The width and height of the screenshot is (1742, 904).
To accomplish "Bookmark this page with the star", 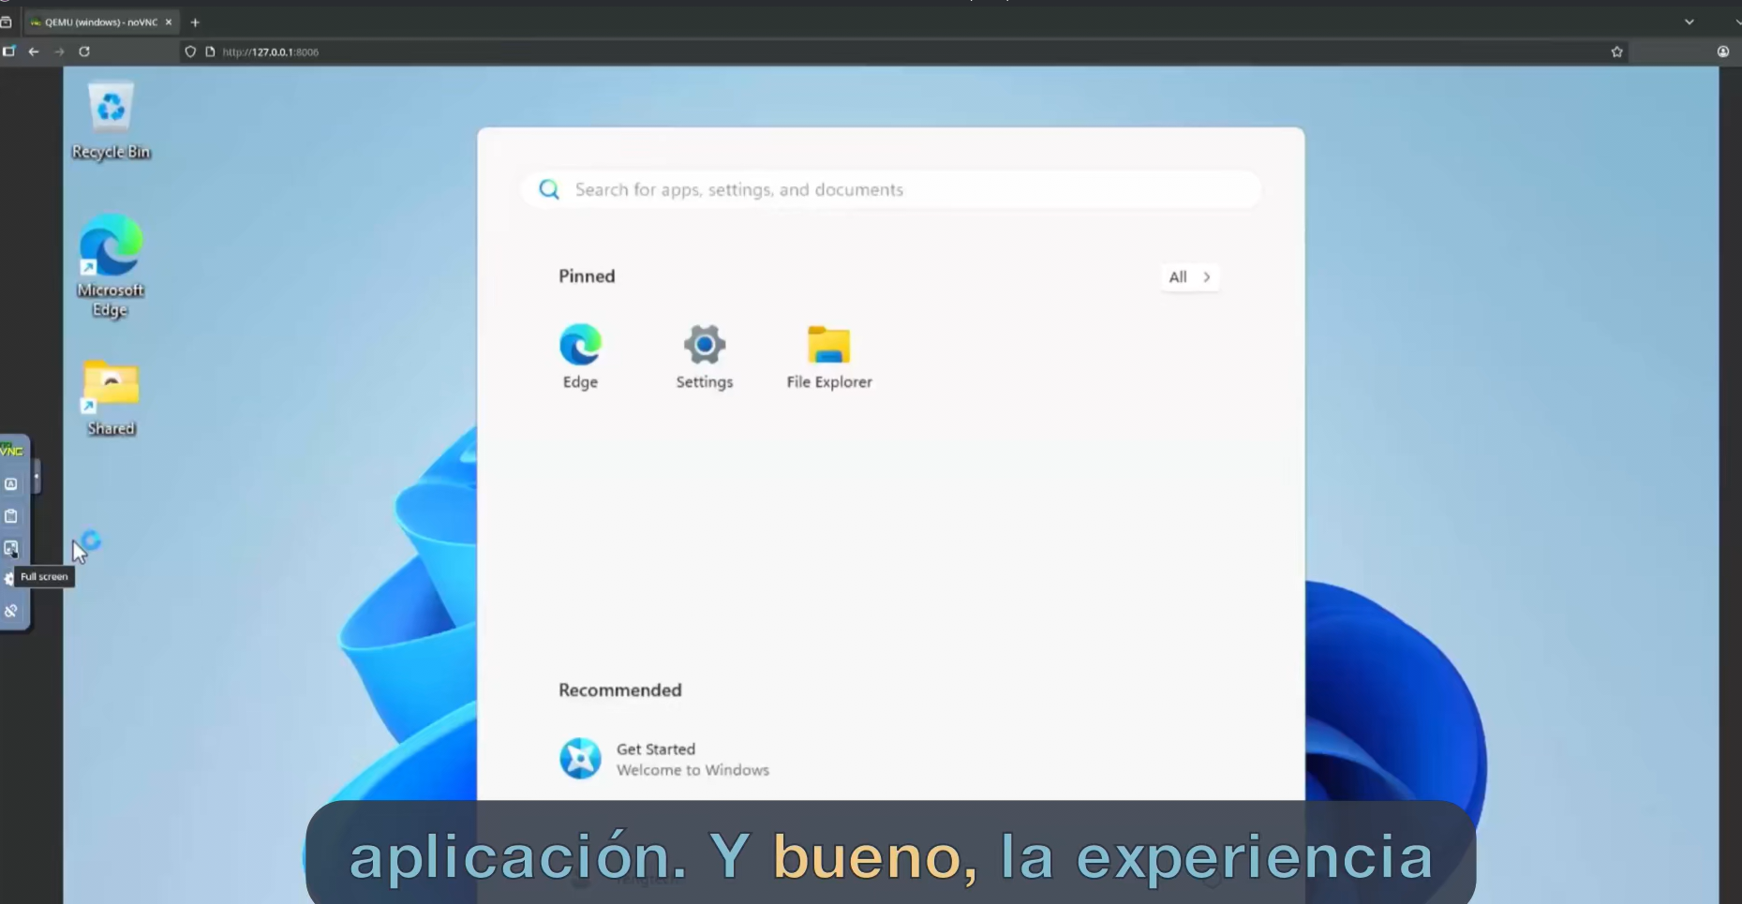I will click(1616, 52).
